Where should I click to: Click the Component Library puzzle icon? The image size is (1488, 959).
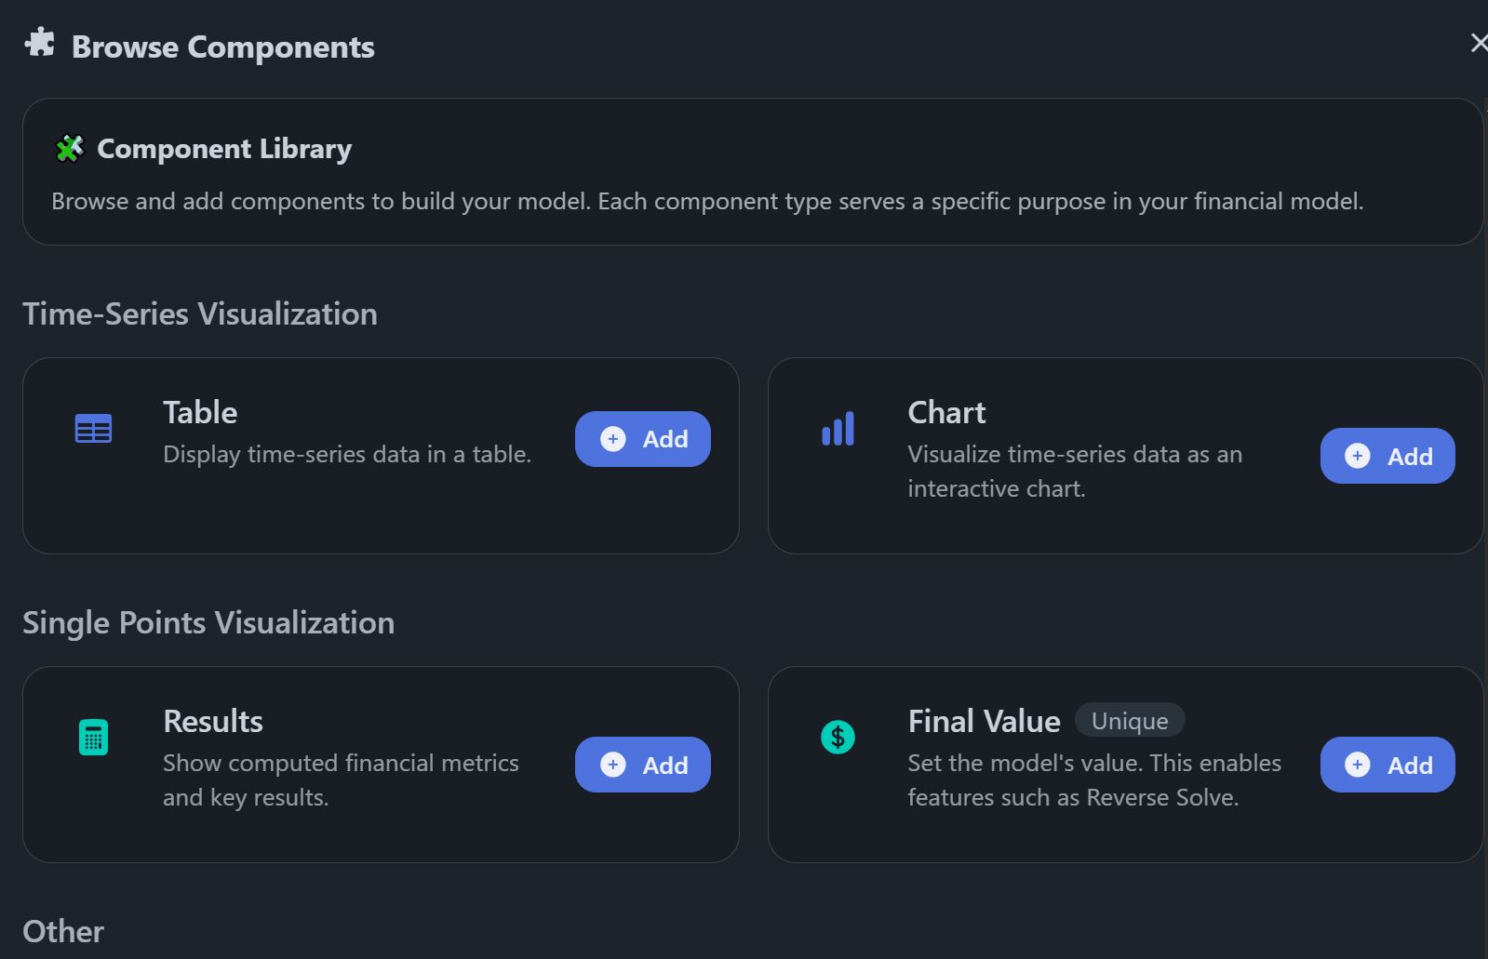(x=70, y=149)
